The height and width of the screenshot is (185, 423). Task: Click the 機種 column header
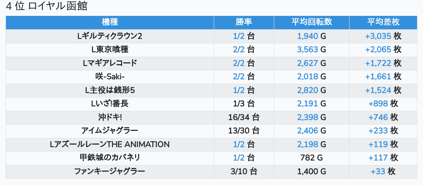click(x=109, y=22)
